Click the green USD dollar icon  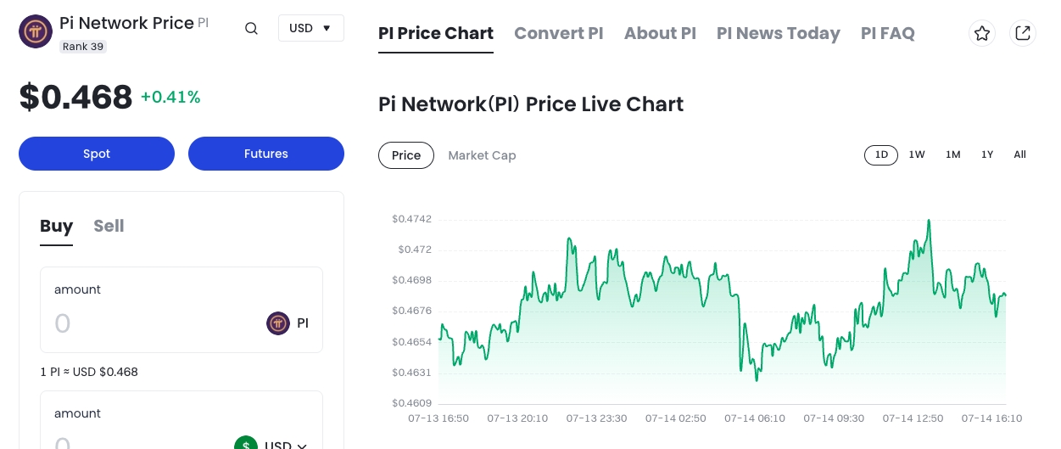[x=246, y=444]
